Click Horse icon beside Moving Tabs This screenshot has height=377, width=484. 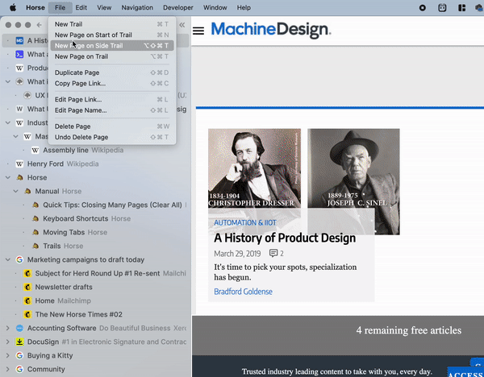[35, 232]
